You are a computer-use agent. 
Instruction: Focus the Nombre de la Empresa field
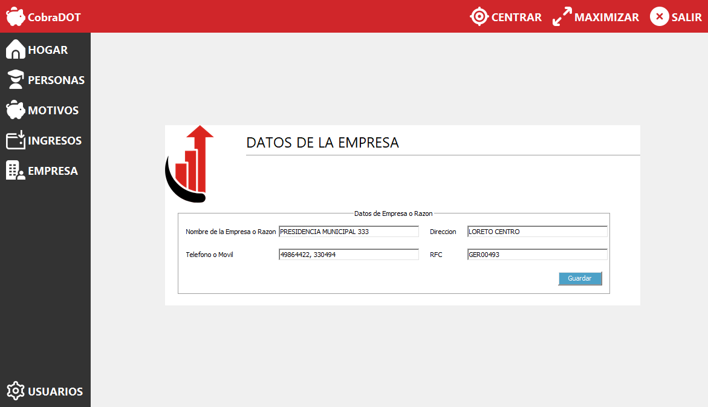(348, 232)
